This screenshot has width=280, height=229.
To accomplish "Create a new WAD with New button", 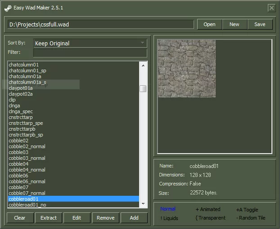I will point(235,24).
